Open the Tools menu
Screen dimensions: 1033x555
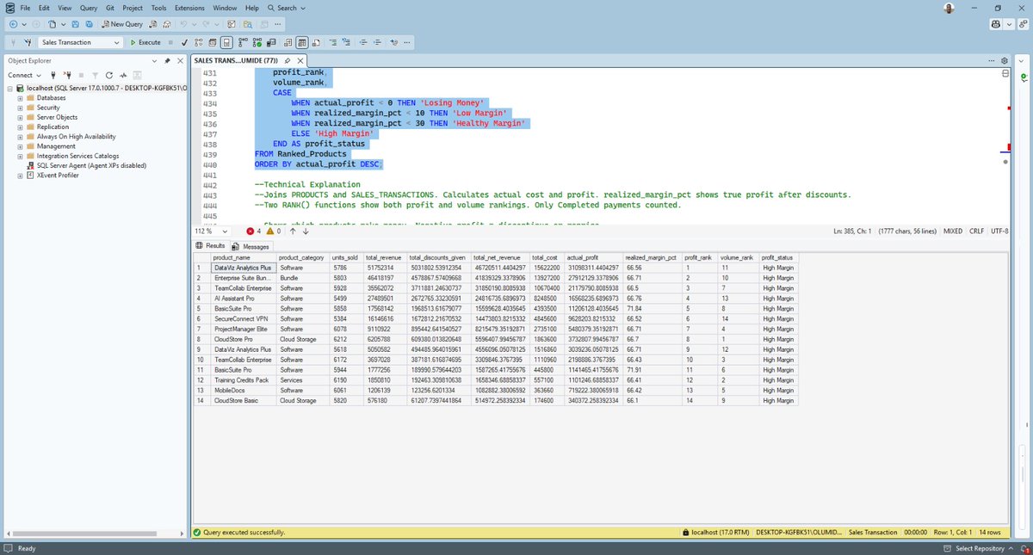[158, 8]
